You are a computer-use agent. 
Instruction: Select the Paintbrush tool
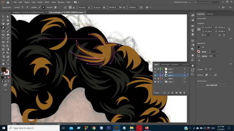click(x=8, y=31)
